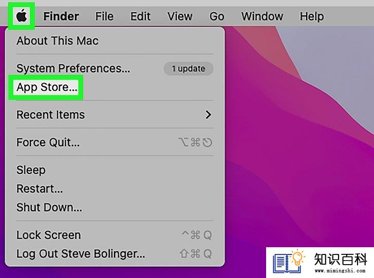Select Shut Down option
The image size is (374, 278).
pos(49,207)
